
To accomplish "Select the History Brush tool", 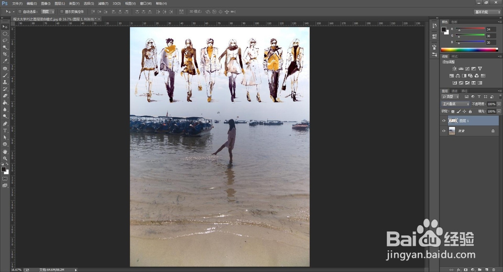I will [x=5, y=89].
